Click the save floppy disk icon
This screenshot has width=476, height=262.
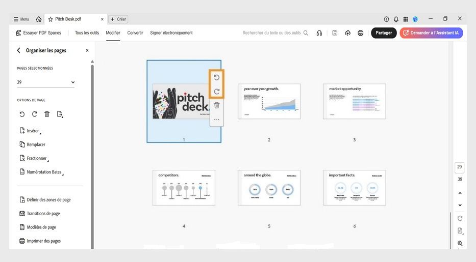[x=335, y=33]
